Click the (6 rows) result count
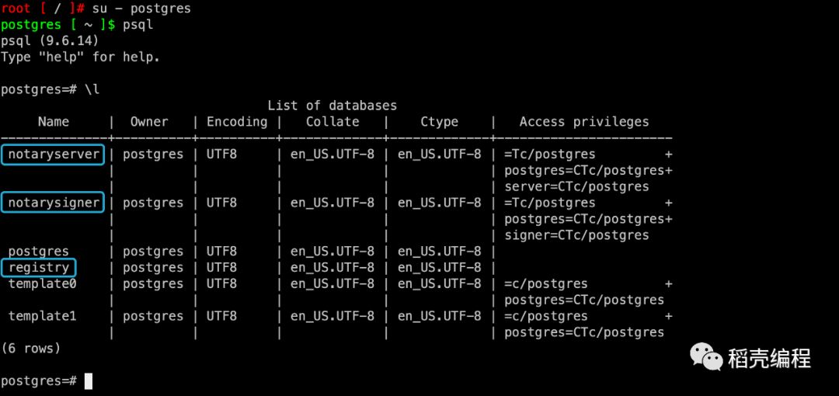Screen dimensions: 839x396 pos(30,349)
